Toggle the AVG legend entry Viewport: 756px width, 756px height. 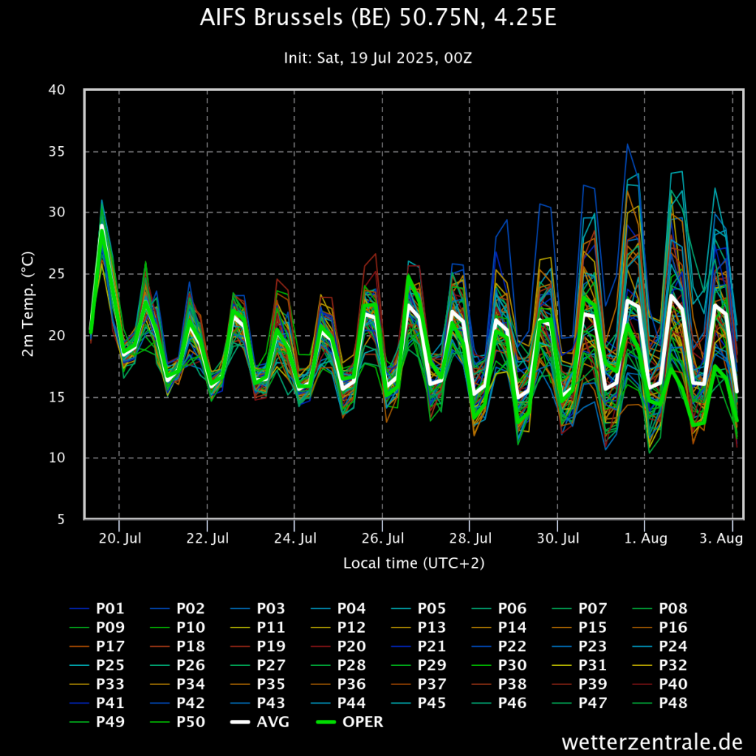[260, 722]
